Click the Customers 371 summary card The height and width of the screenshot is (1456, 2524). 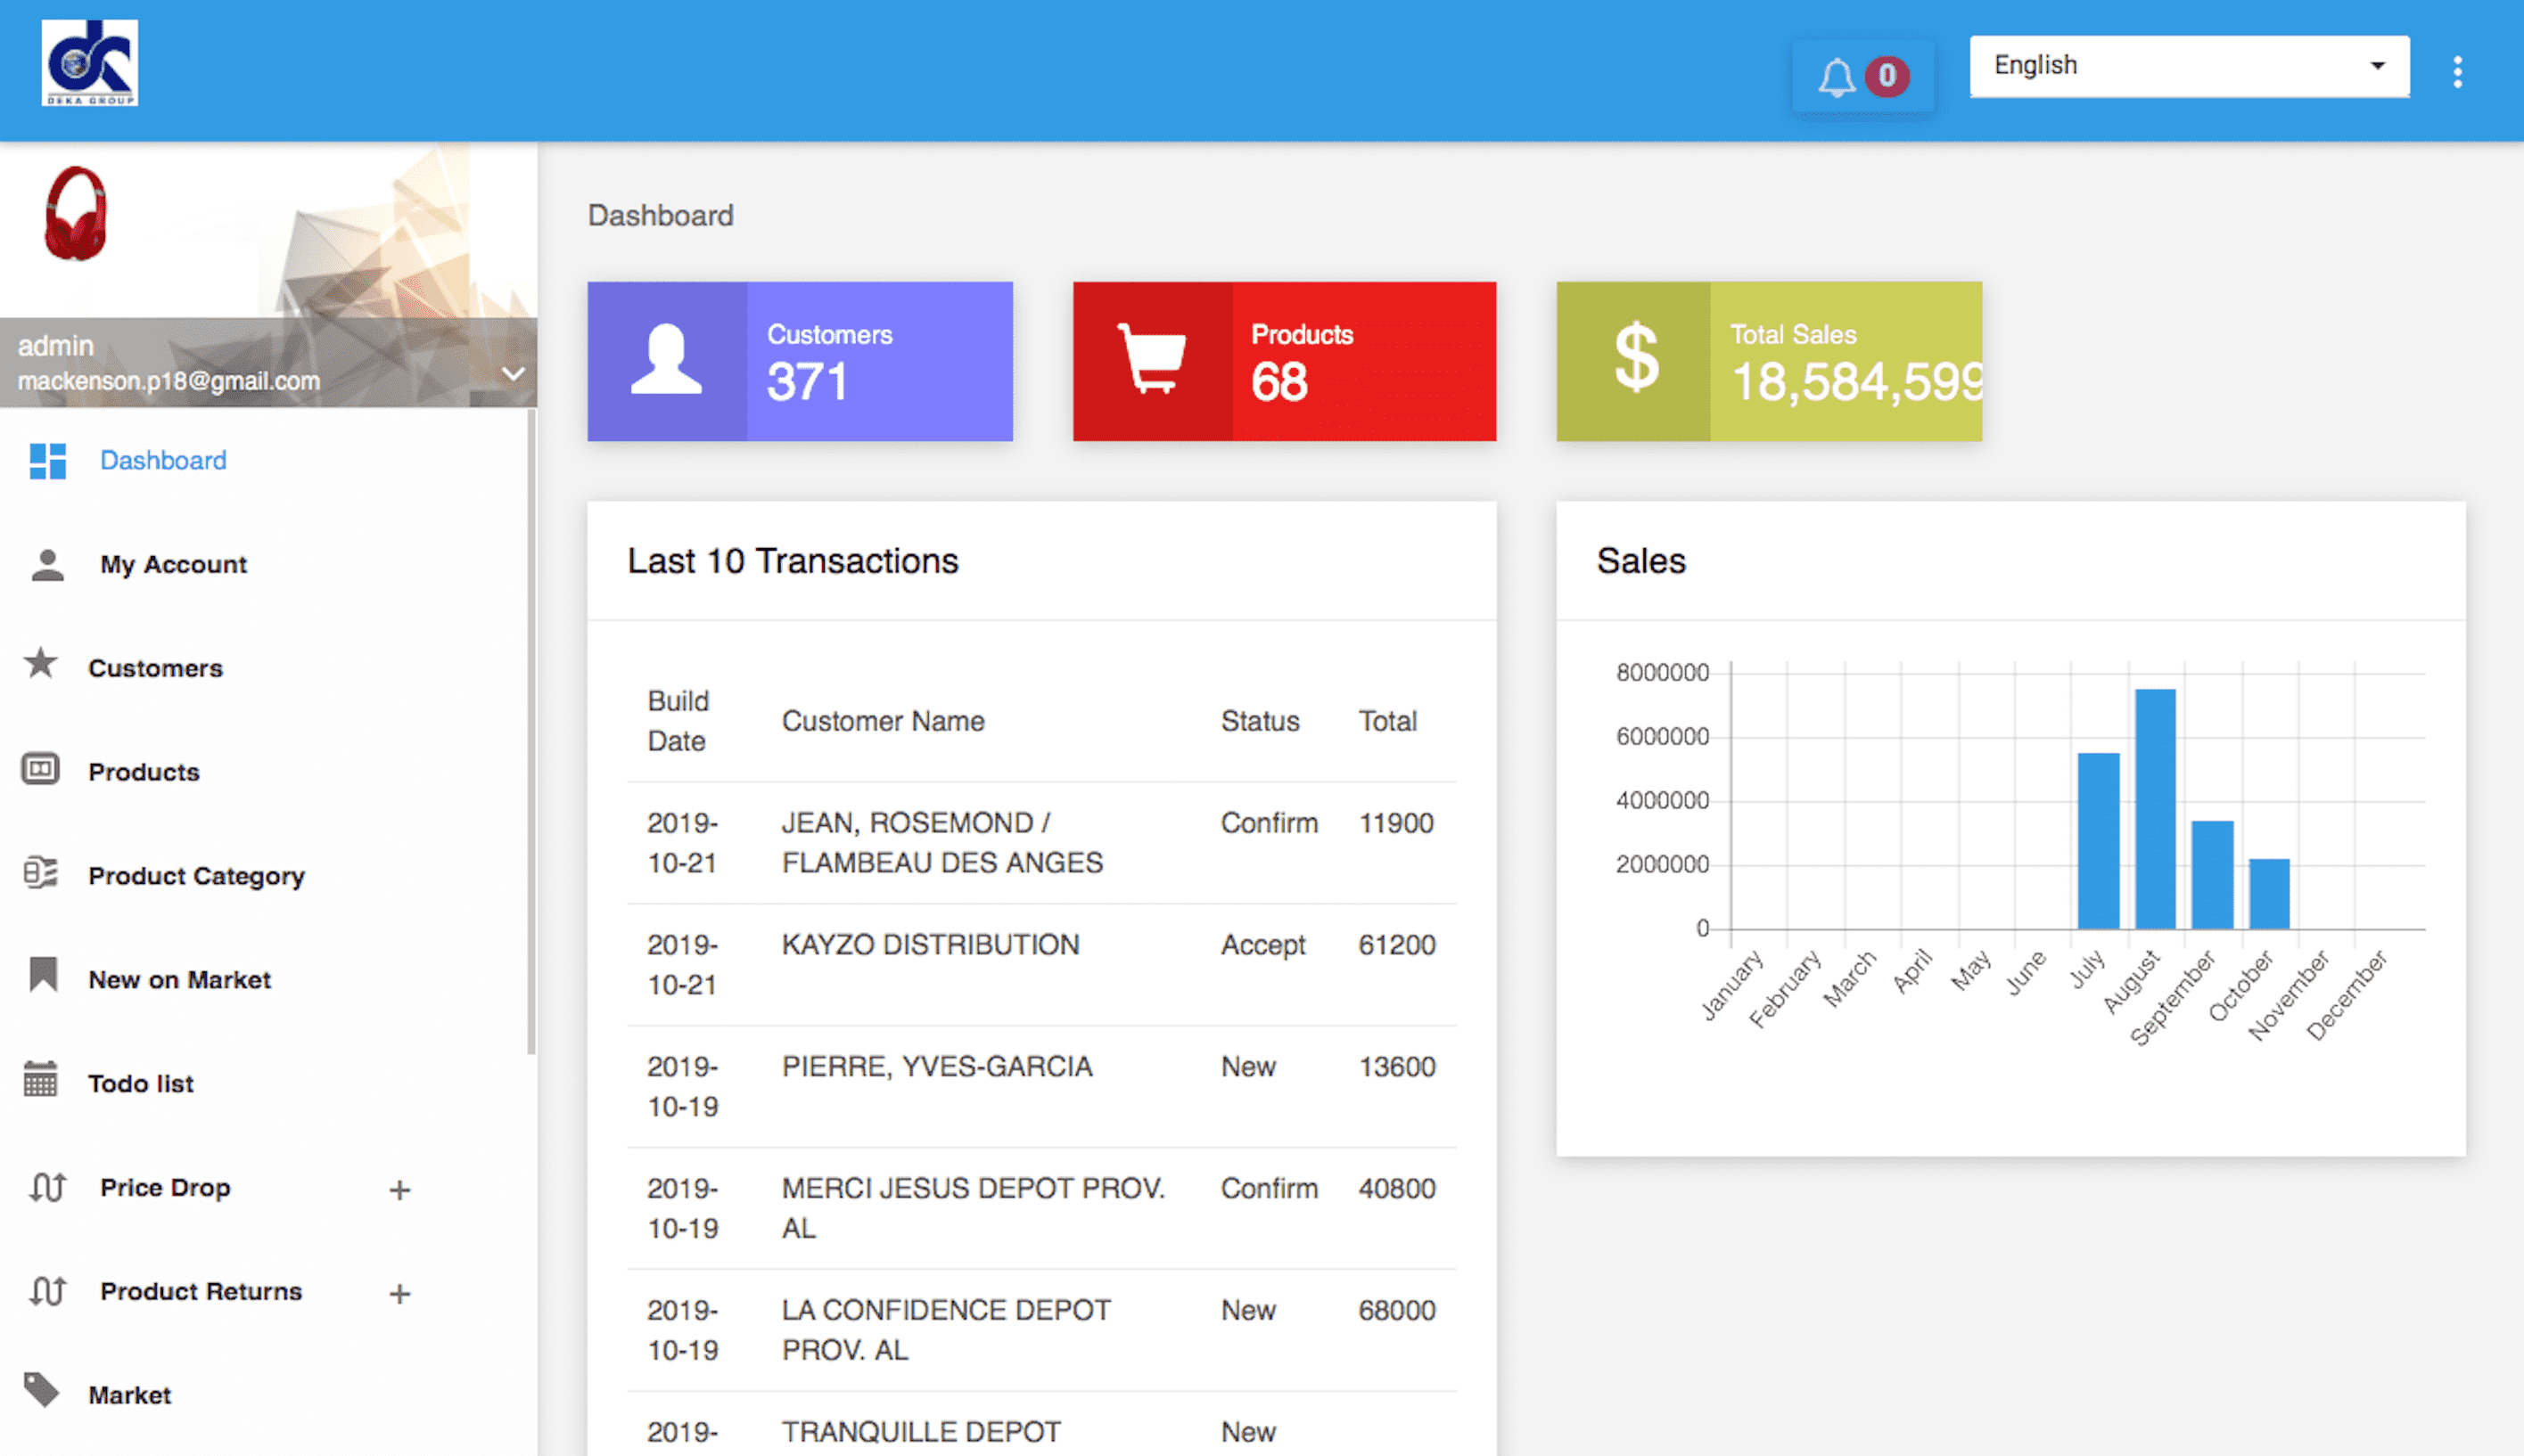(800, 362)
